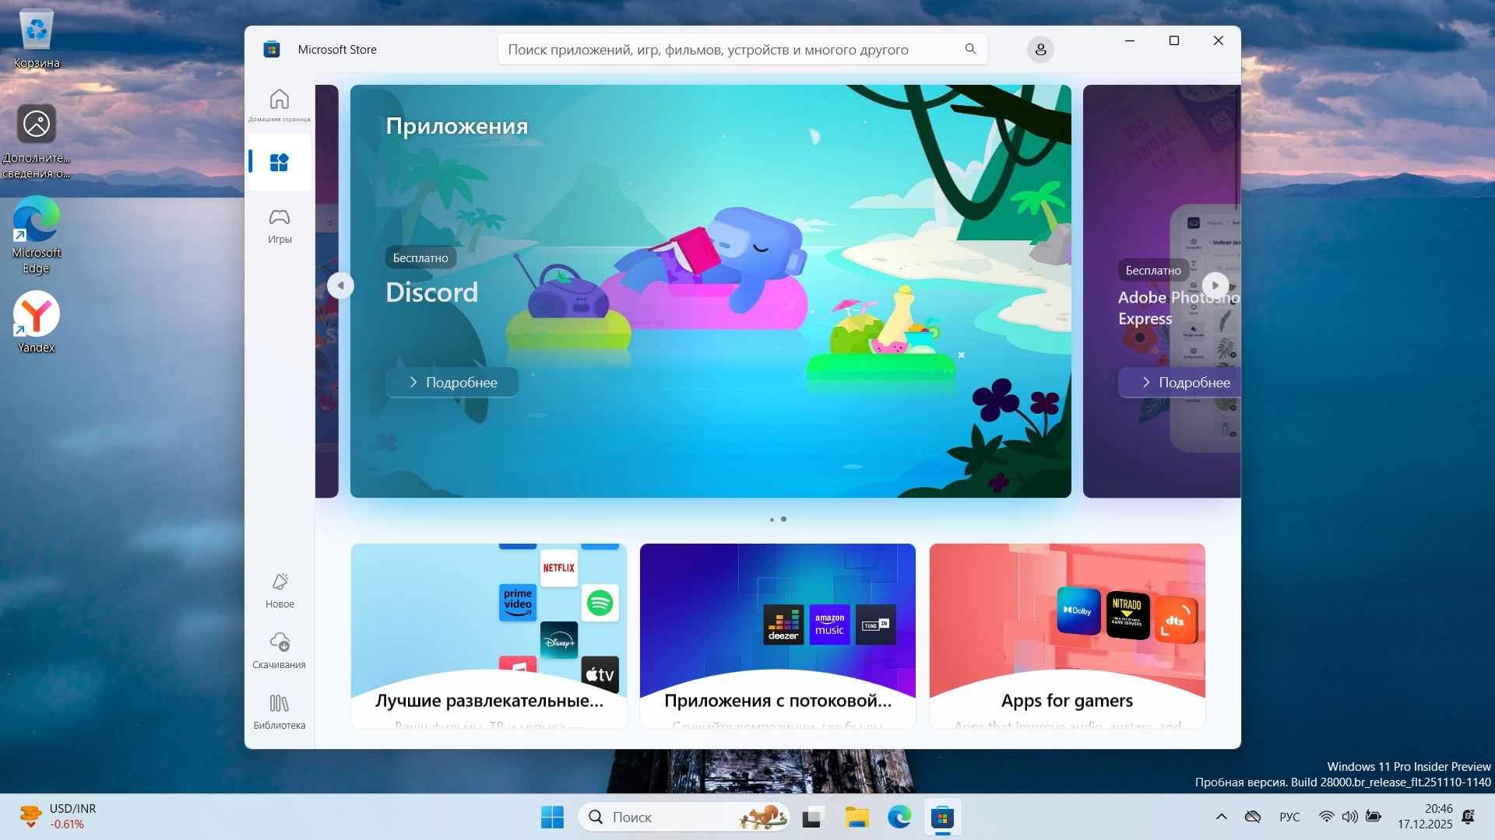The width and height of the screenshot is (1495, 840).
Task: Open the Home page sidebar icon
Action: coord(279,103)
